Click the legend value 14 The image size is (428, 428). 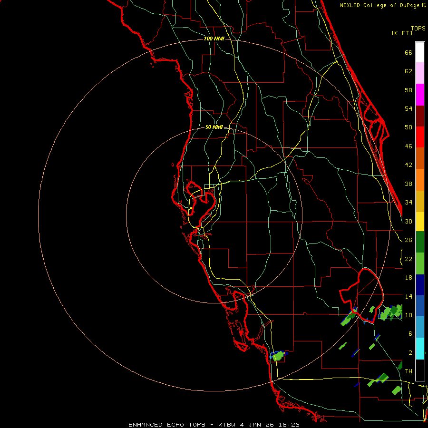coord(409,296)
